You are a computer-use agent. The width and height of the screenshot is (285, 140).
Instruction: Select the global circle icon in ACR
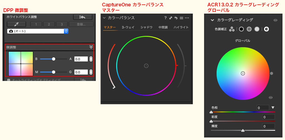pos(266,29)
